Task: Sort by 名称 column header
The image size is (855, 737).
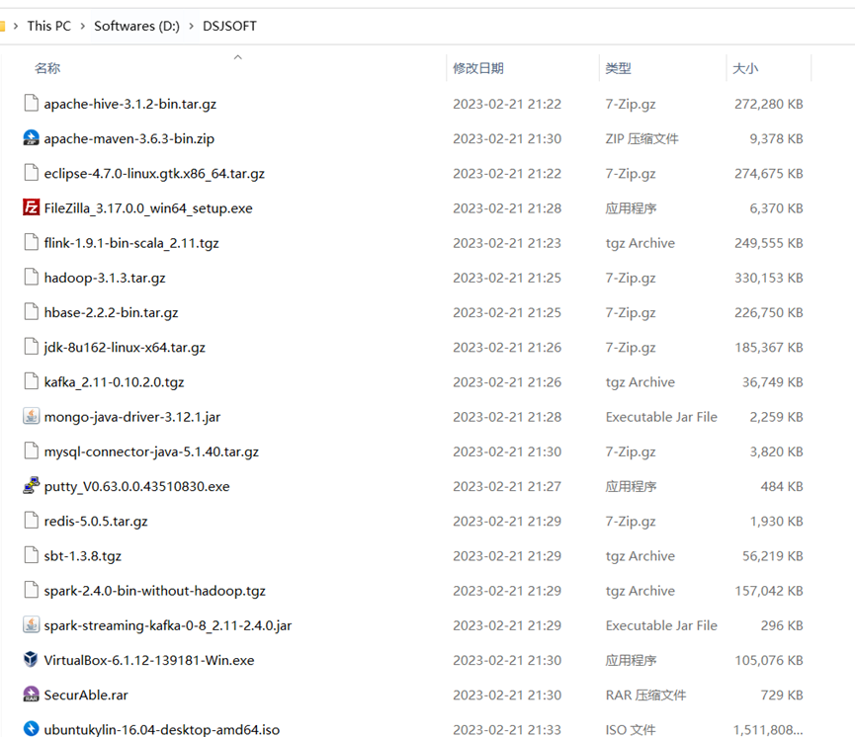Action: coord(47,68)
